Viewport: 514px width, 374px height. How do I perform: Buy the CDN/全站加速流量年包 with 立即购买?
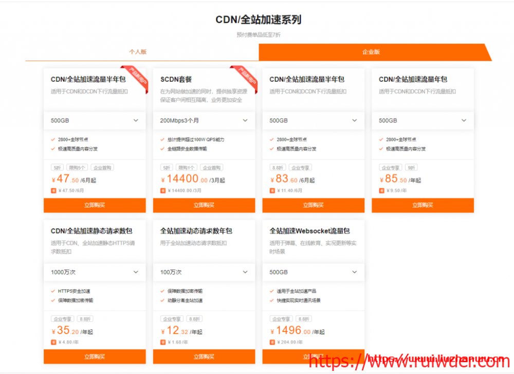pos(423,205)
